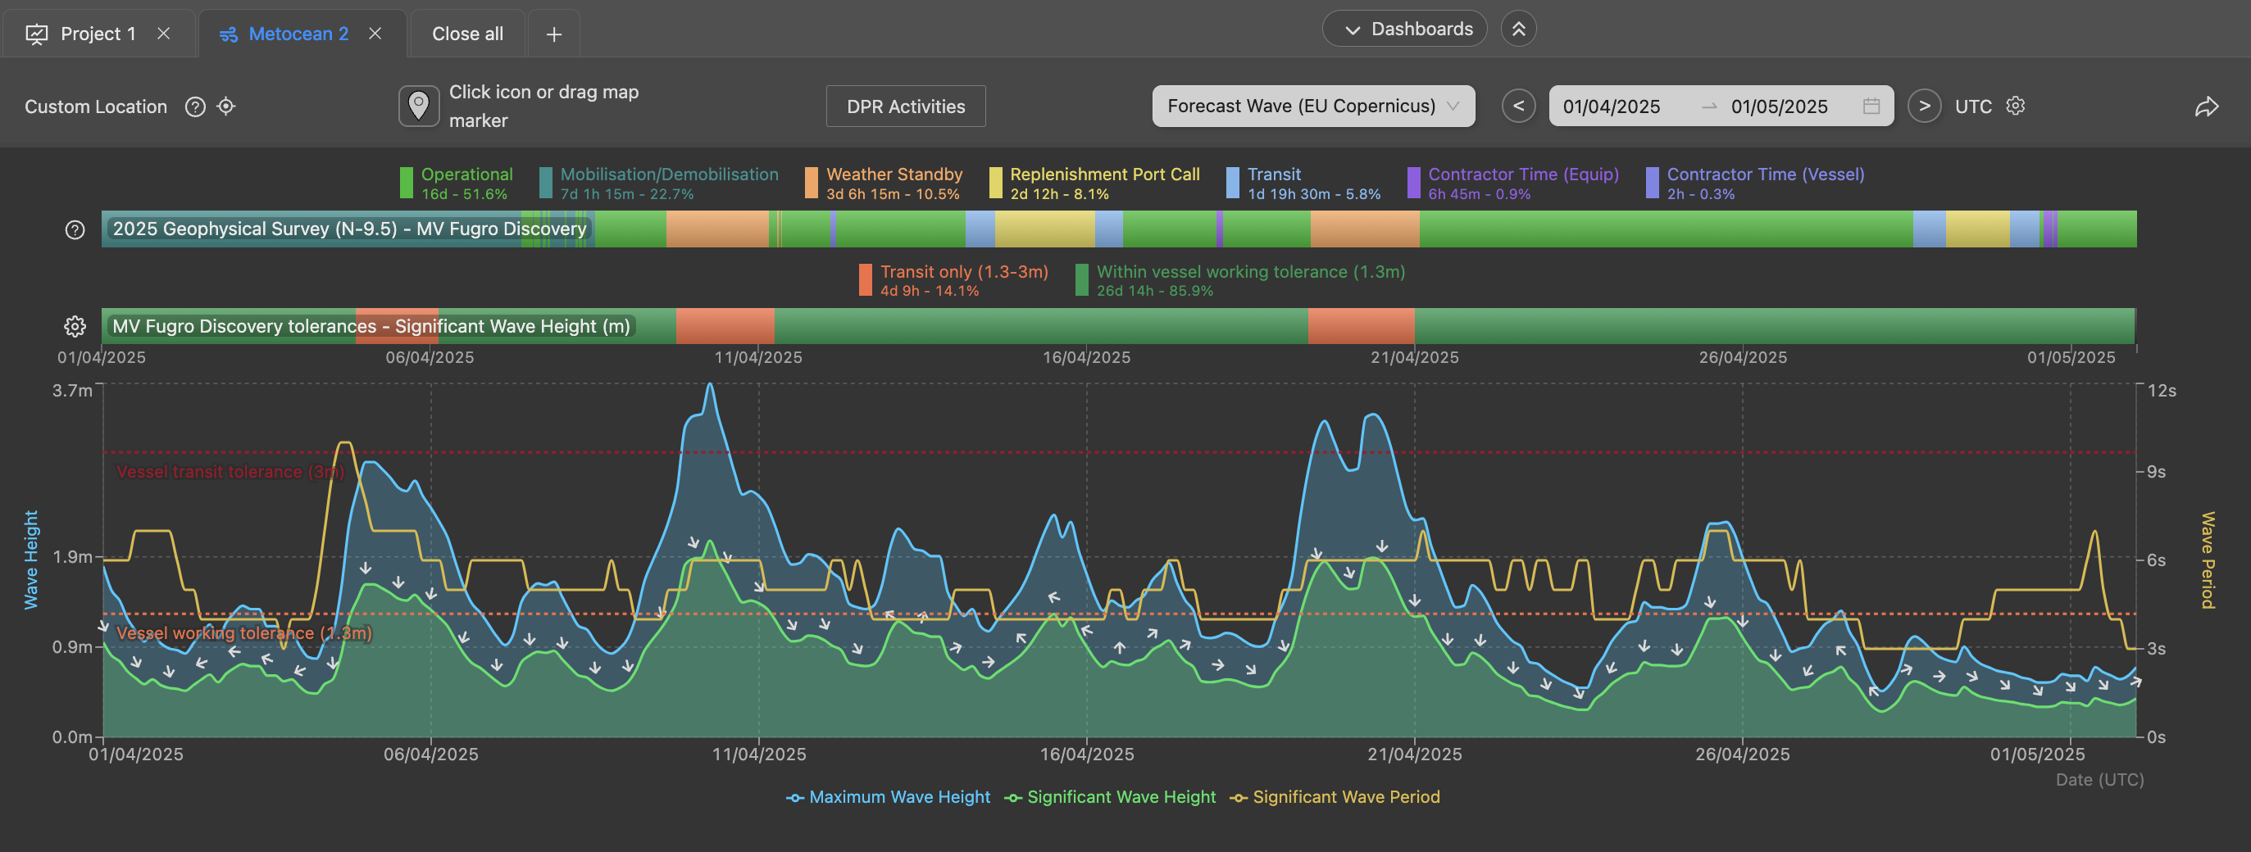Click the share arrow icon

point(2207,106)
